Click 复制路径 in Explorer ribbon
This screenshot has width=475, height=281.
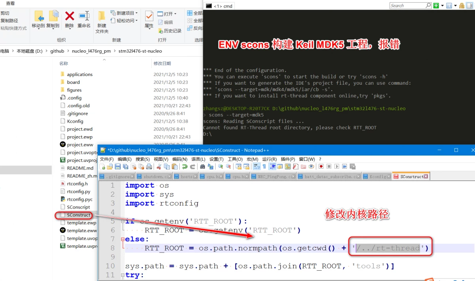9,21
